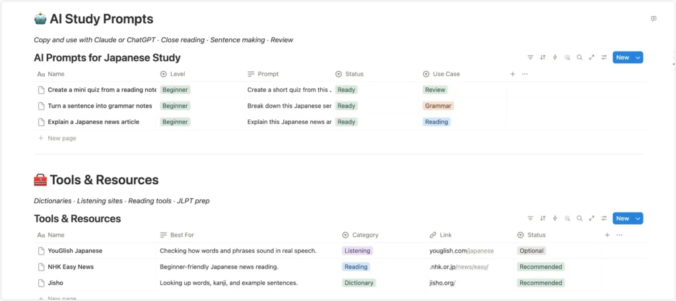Open Explain a Japanese news article page
This screenshot has width=676, height=301.
point(94,122)
